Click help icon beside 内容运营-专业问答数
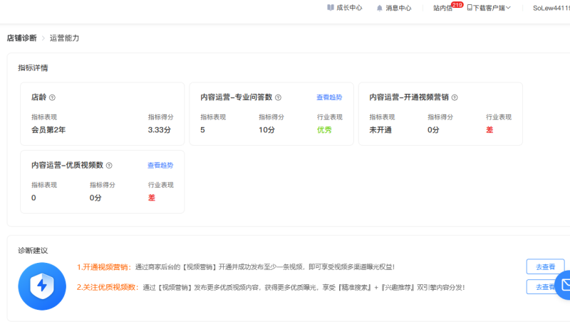This screenshot has height=324, width=570. coord(278,97)
